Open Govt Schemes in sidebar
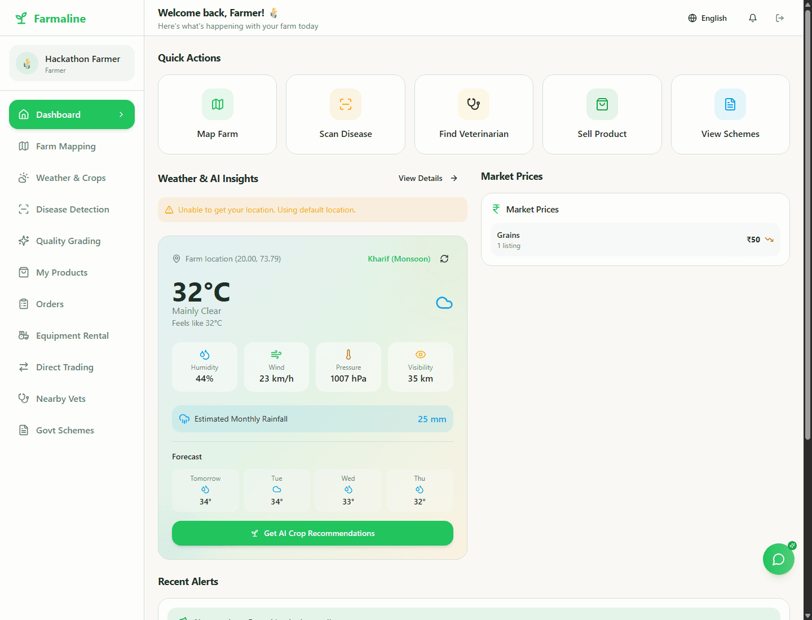The height and width of the screenshot is (620, 812). coord(72,430)
